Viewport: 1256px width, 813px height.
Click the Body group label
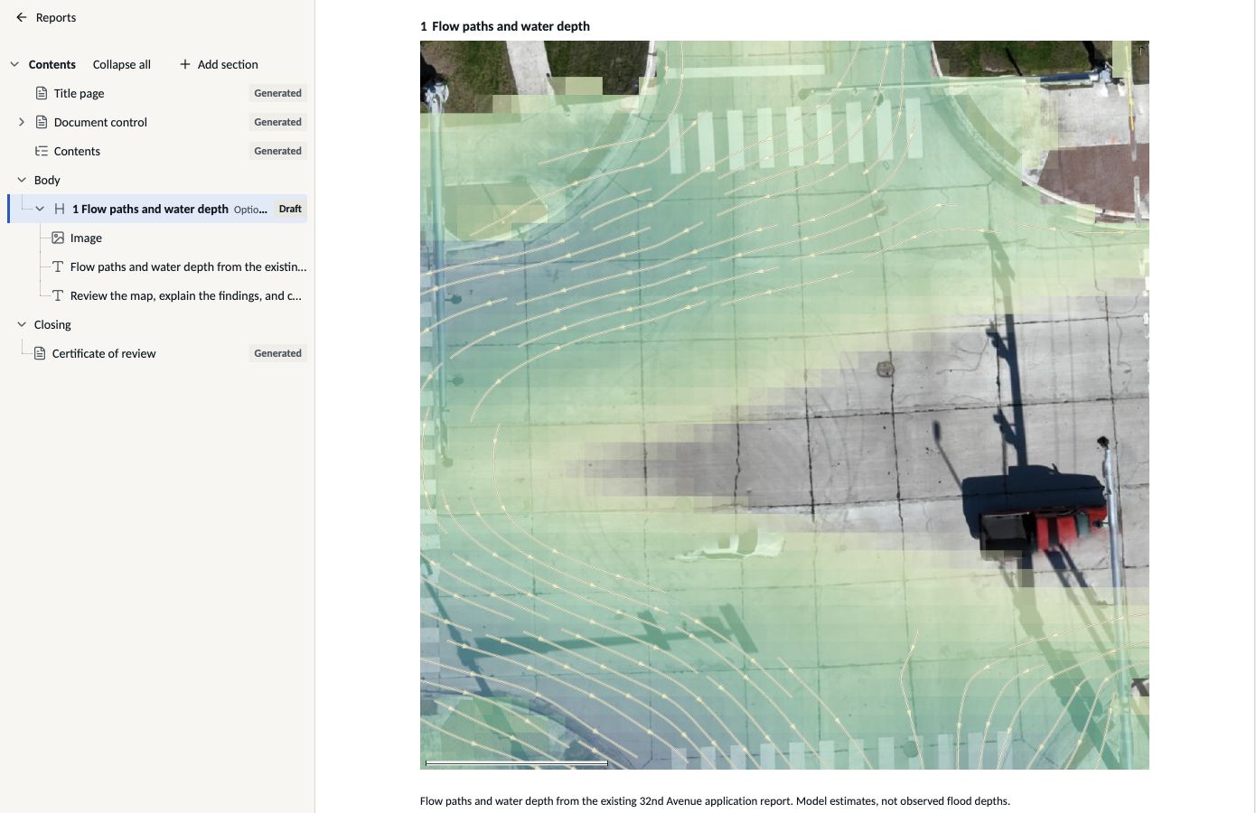tap(47, 180)
